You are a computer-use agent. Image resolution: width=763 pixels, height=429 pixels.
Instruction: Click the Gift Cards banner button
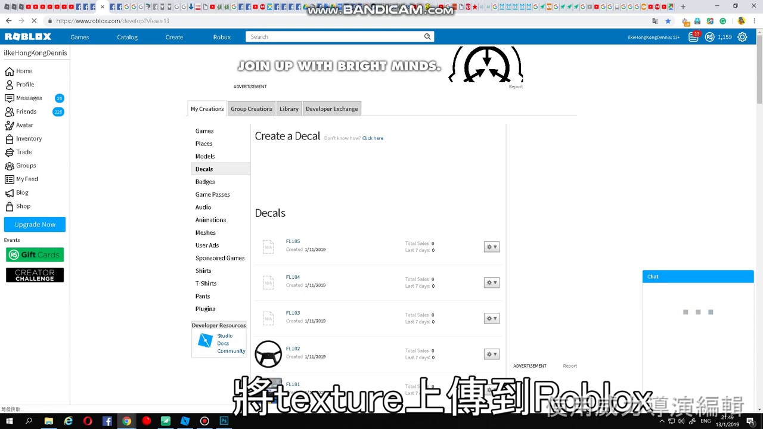coord(35,255)
